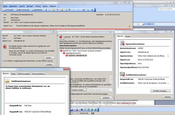Click Schließen in invalid signature dialog
The width and height of the screenshot is (175, 115).
[x=49, y=65]
